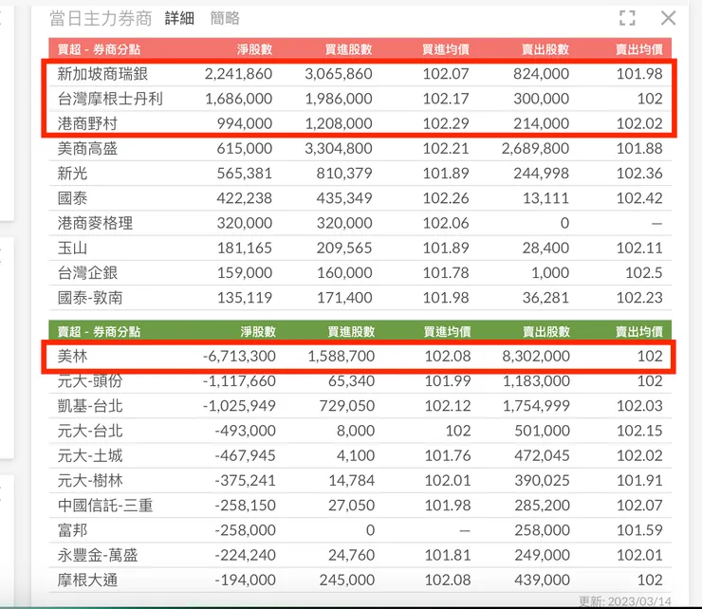Click net shares value 565,381
702x609 pixels.
coord(245,174)
